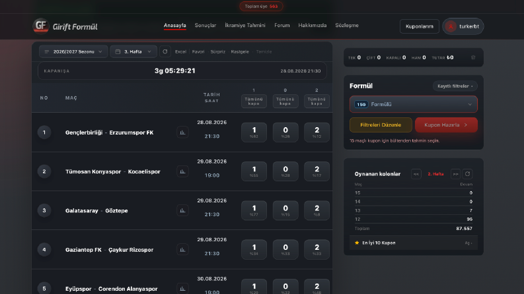The width and height of the screenshot is (524, 294).
Task: Go to the Anasayfa tab
Action: pos(175,25)
